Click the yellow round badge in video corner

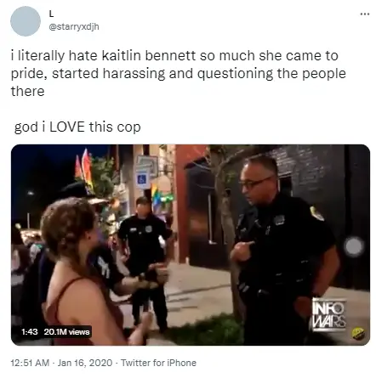[358, 334]
